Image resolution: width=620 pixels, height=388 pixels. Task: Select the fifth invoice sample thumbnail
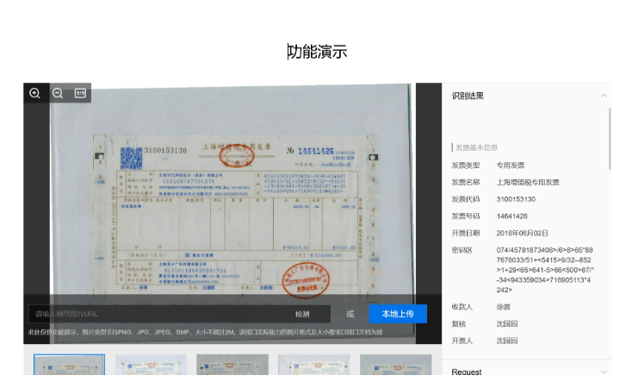pyautogui.click(x=396, y=365)
